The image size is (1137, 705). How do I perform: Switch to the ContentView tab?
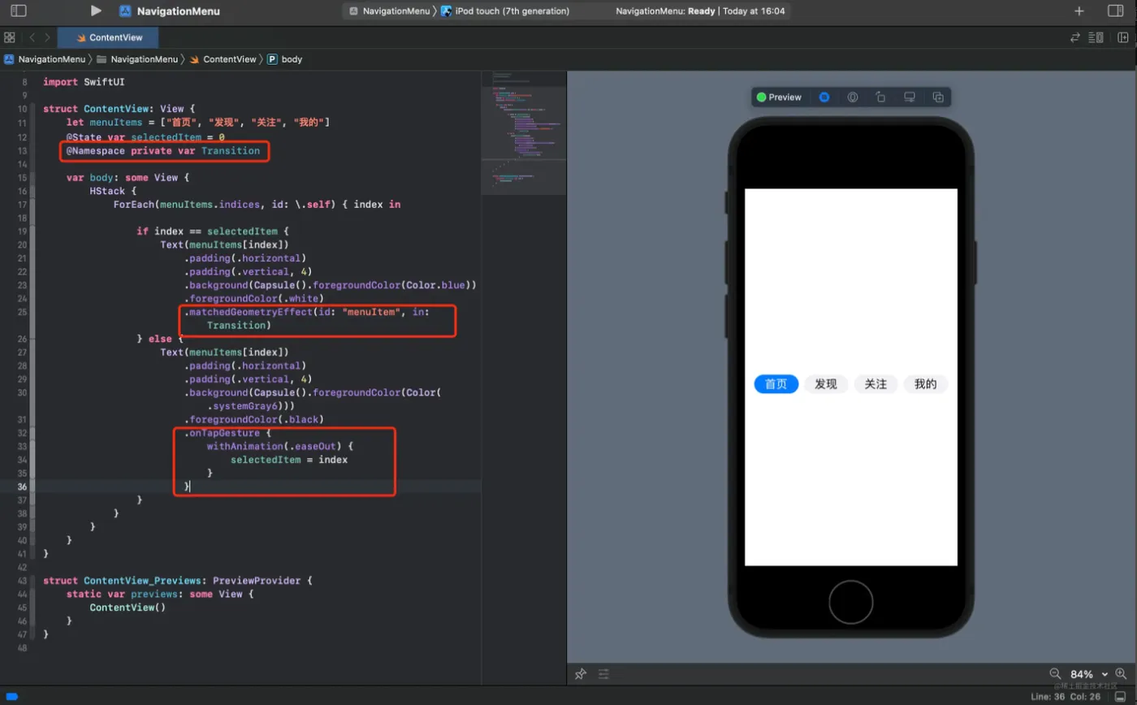point(108,37)
